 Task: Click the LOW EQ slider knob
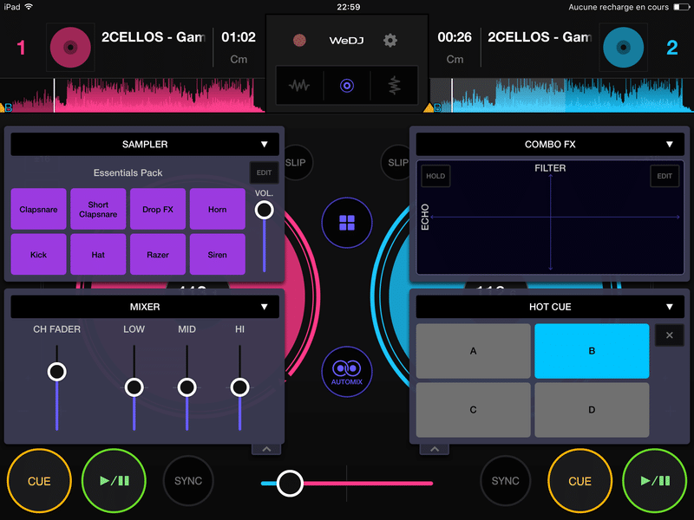134,387
